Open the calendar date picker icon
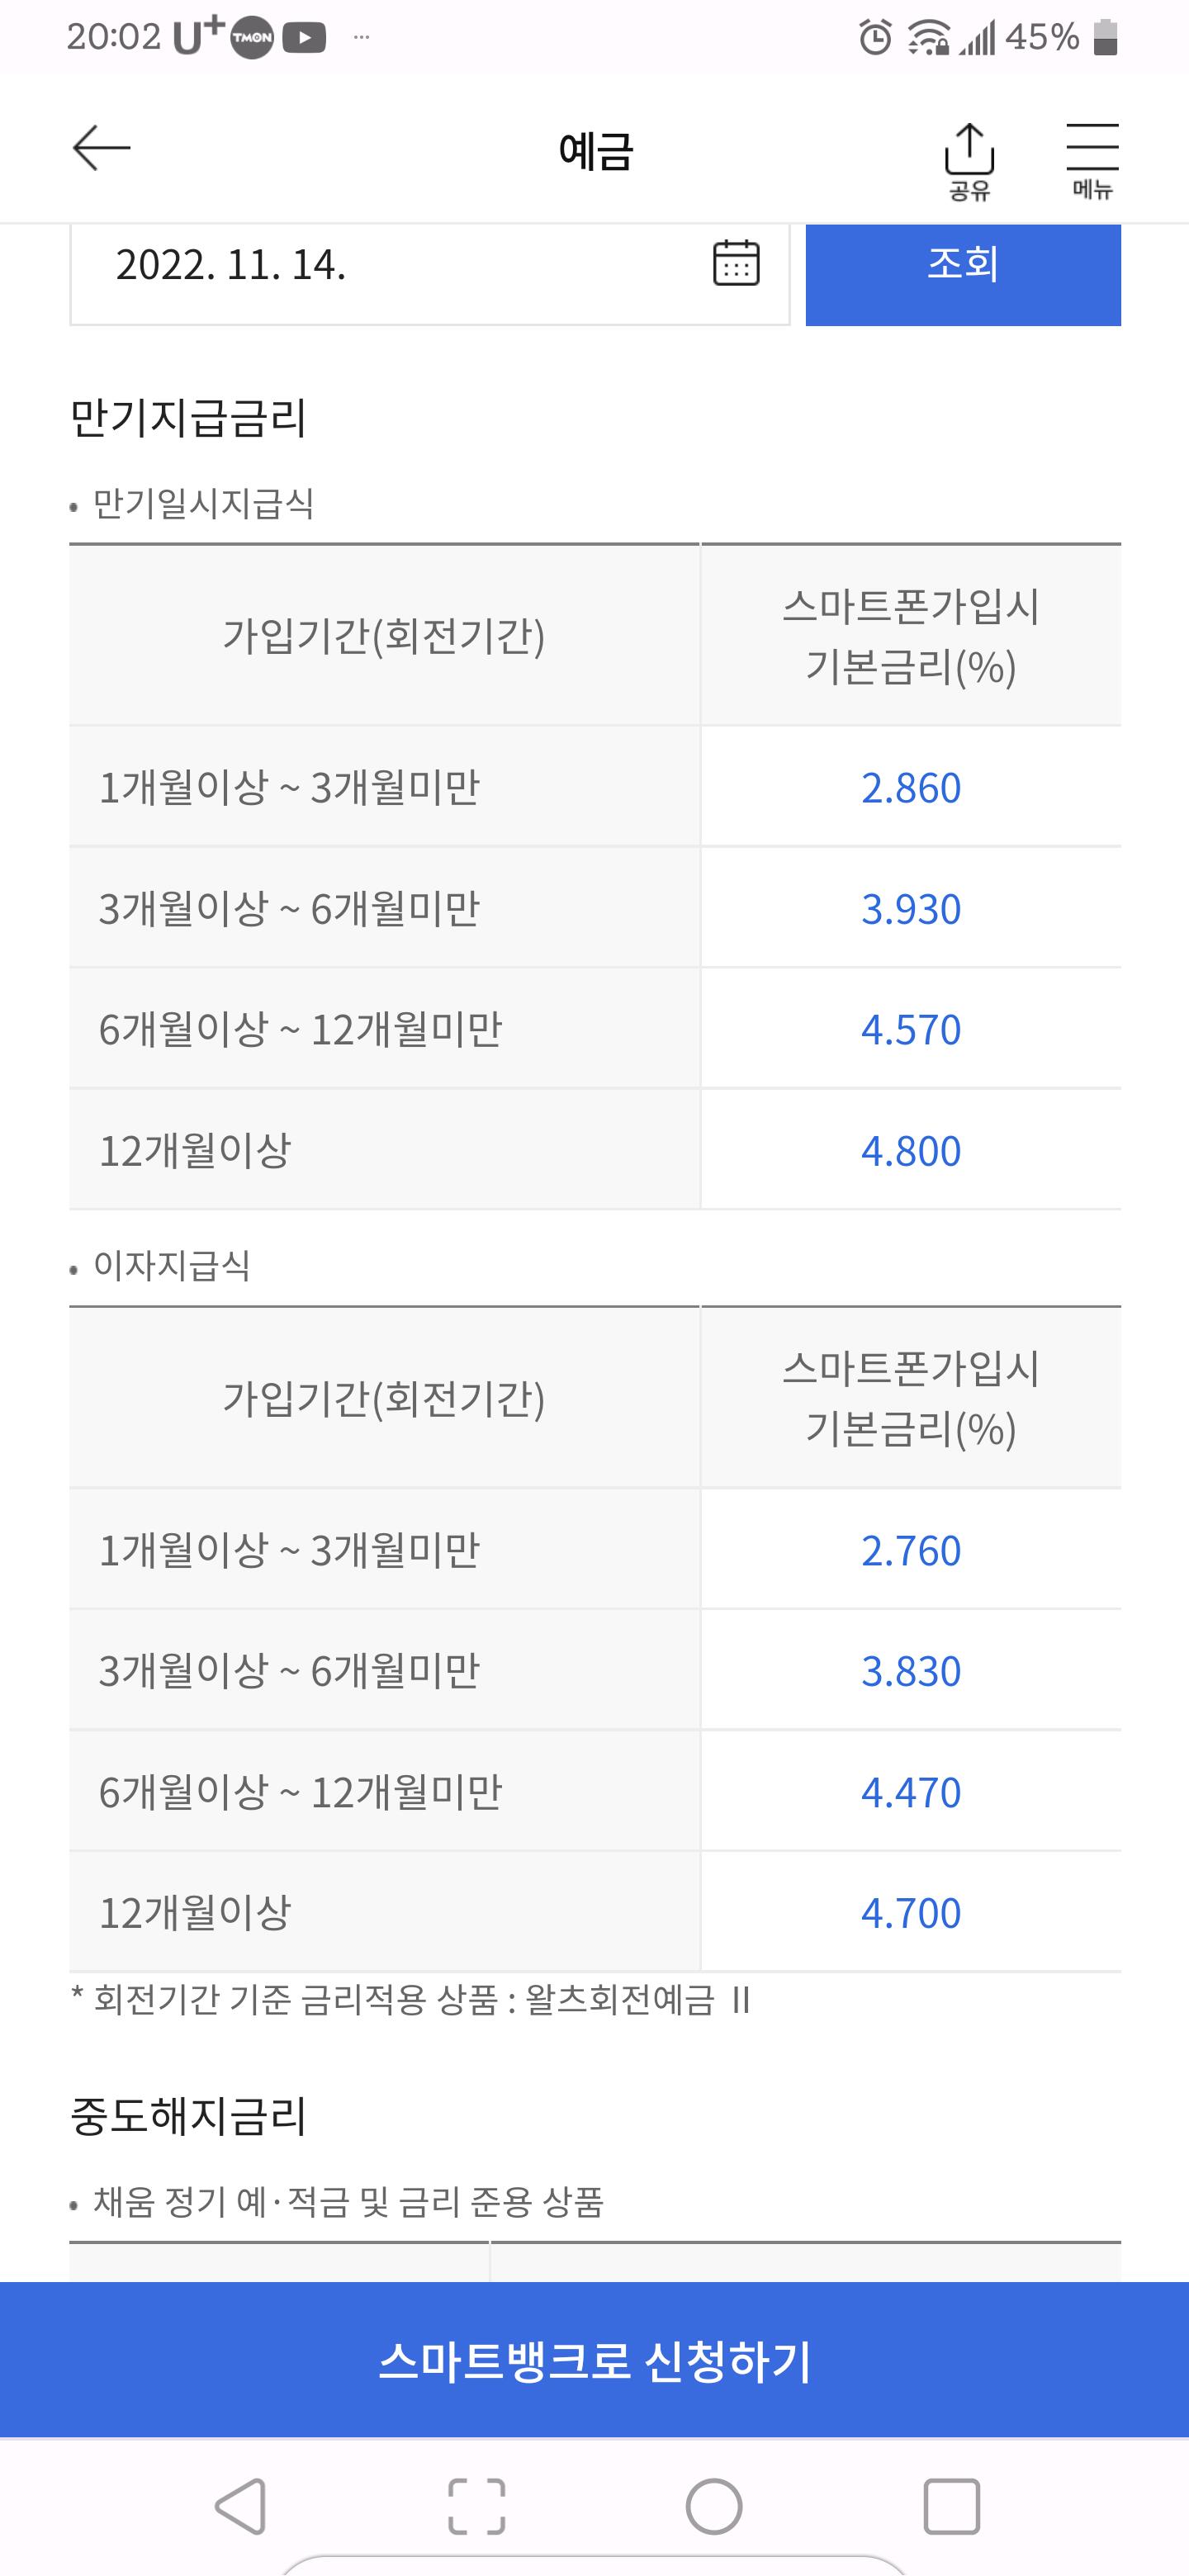Viewport: 1189px width, 2576px height. coord(736,264)
